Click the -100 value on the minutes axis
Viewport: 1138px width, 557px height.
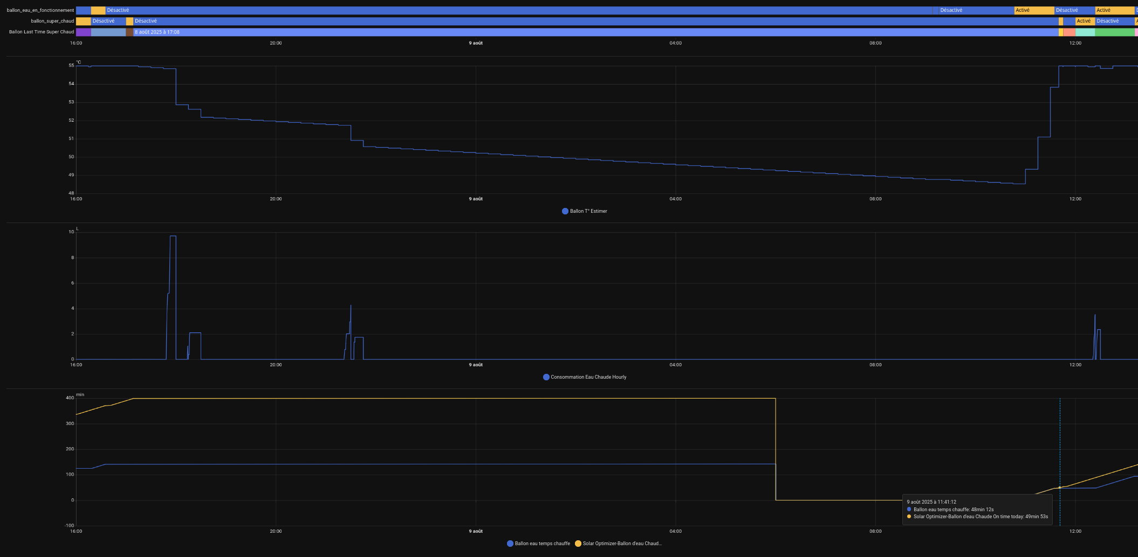[69, 526]
